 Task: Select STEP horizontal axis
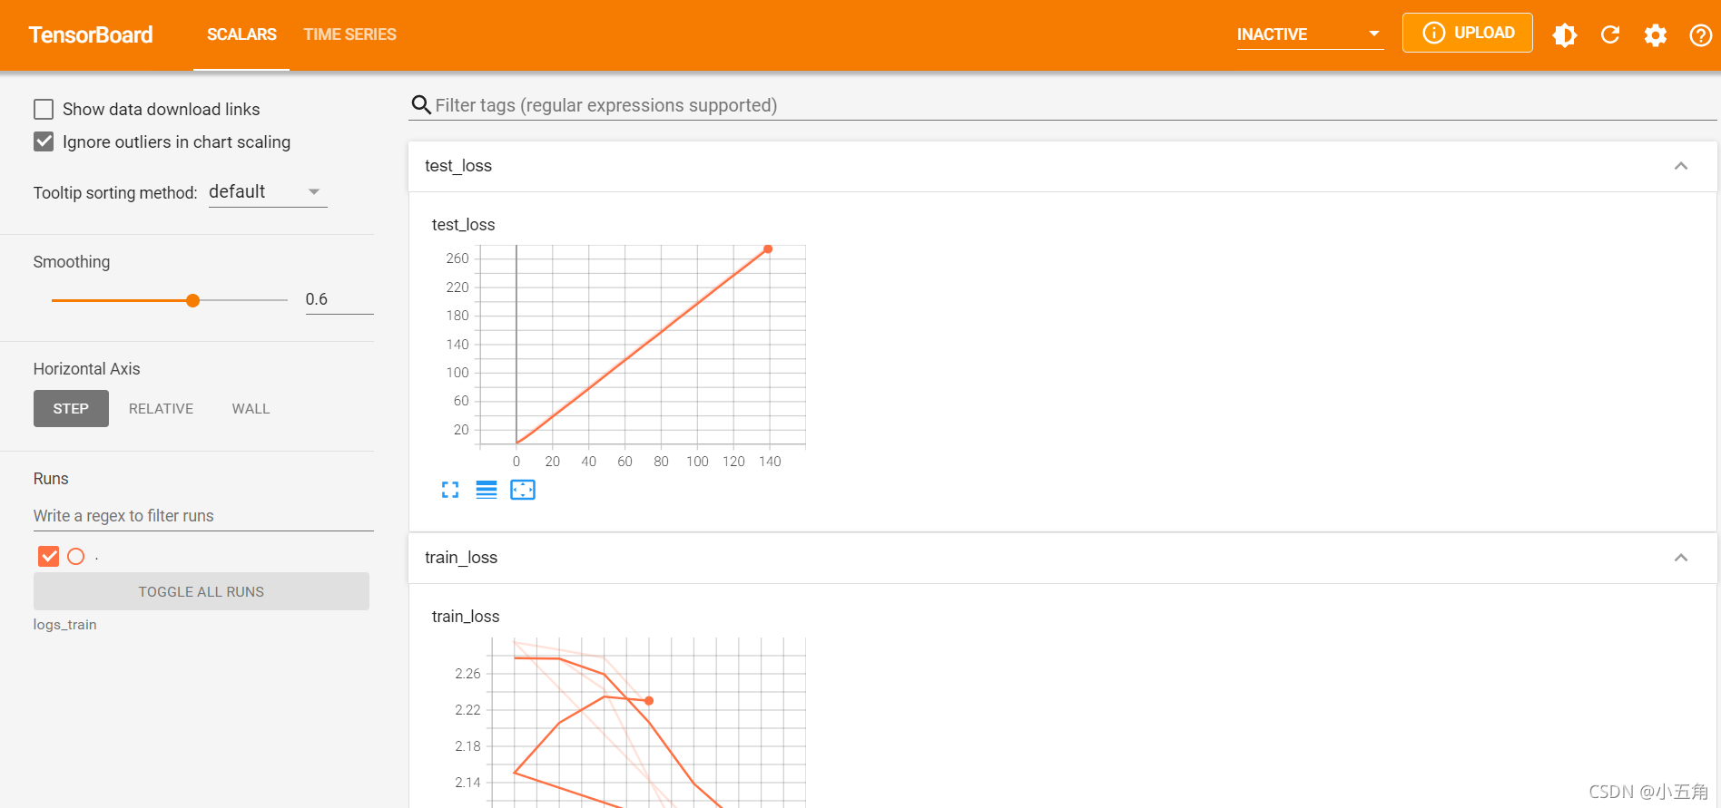tap(71, 409)
